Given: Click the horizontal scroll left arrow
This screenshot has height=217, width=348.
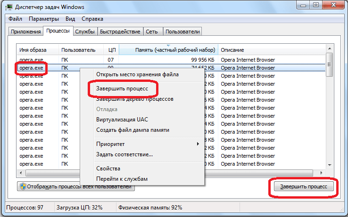Looking at the screenshot, I should coord(21,173).
